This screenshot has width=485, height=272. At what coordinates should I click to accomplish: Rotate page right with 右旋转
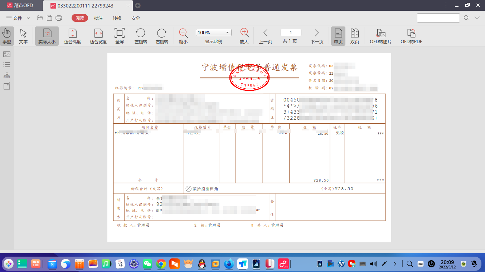pyautogui.click(x=162, y=36)
